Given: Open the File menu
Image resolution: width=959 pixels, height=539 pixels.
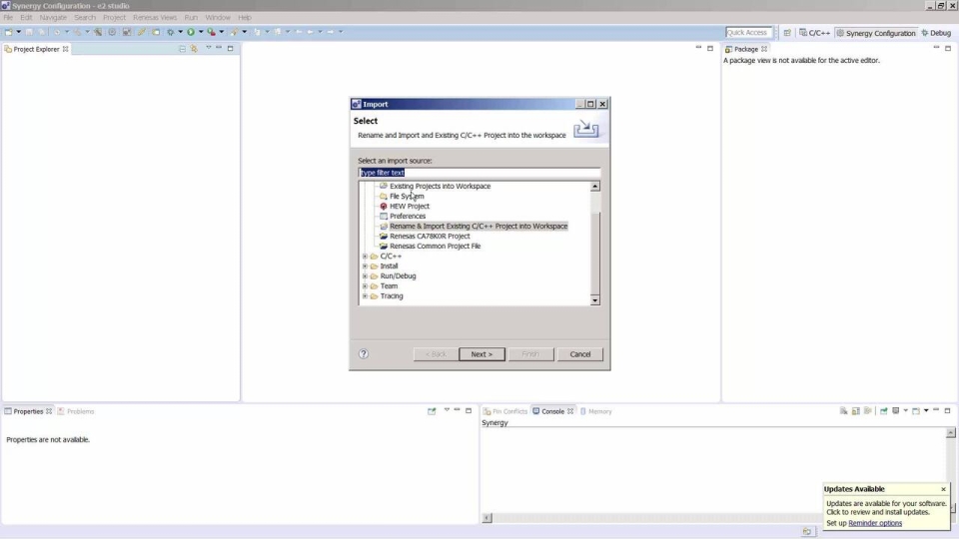Looking at the screenshot, I should [8, 17].
